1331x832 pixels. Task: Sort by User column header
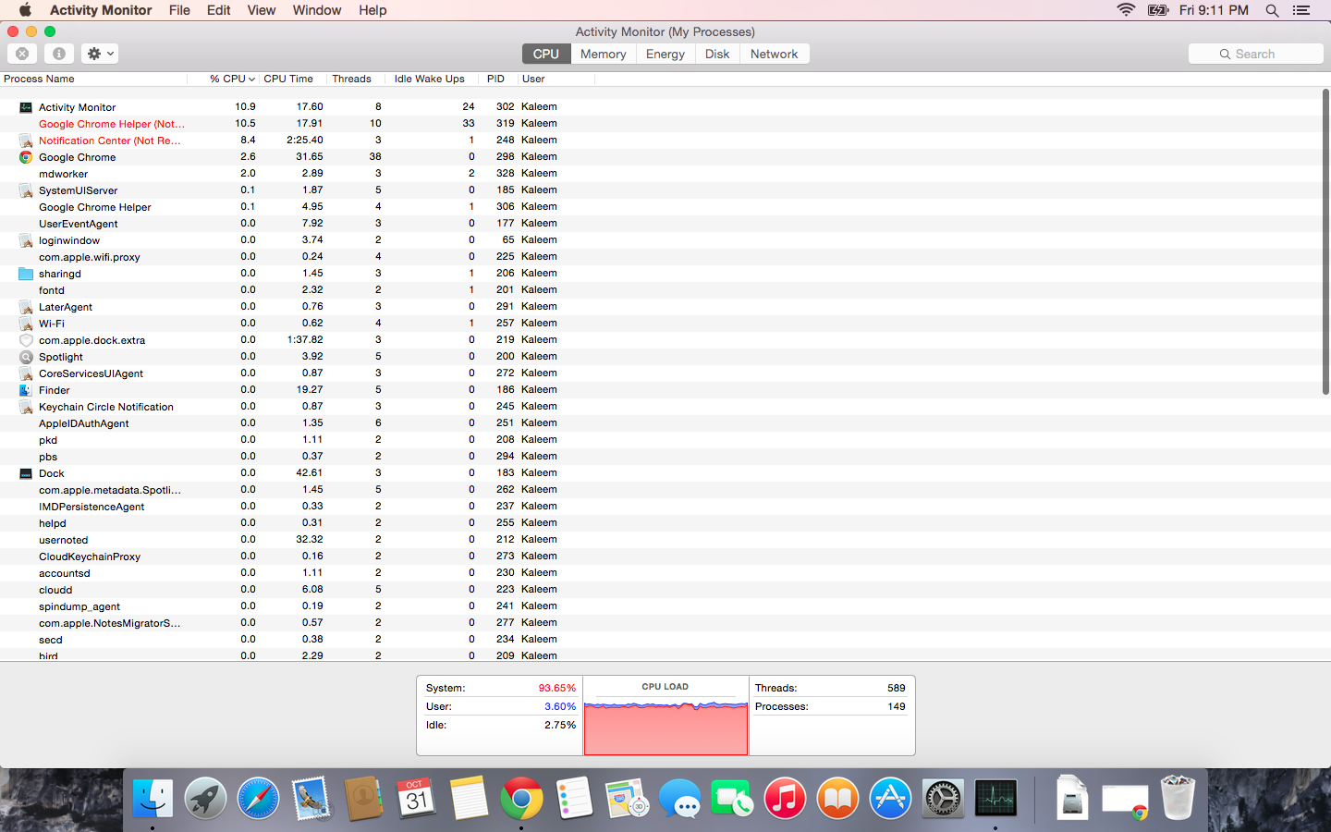556,79
